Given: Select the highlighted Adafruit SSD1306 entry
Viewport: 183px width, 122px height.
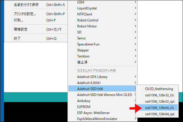Looking at the screenshot, I should pos(102,89).
